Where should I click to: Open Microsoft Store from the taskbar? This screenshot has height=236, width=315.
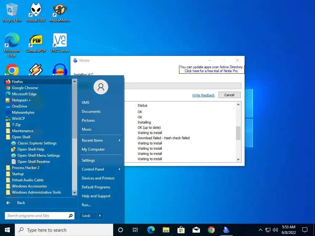181,230
